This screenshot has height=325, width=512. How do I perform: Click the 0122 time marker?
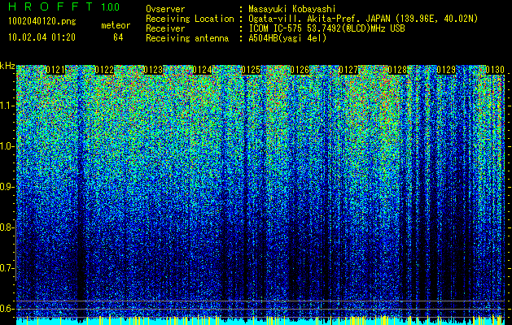coord(104,70)
